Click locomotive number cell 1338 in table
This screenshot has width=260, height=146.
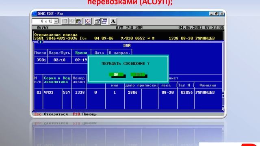pos(80,92)
